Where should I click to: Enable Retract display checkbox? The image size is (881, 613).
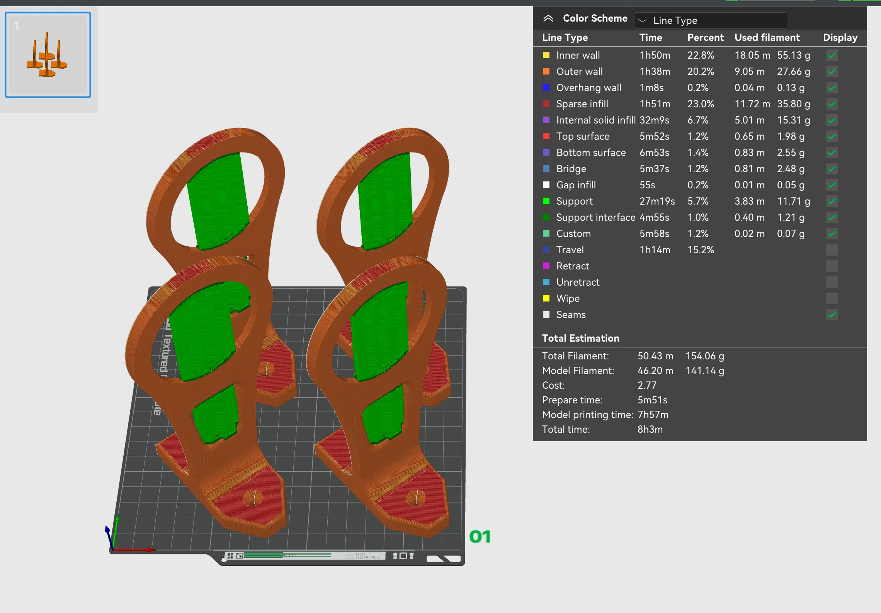coord(832,266)
